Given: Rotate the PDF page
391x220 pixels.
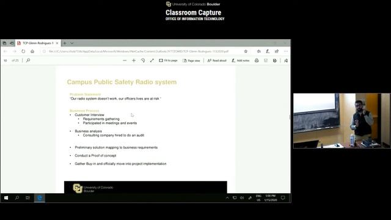Looking at the screenshot, I should 143,61.
